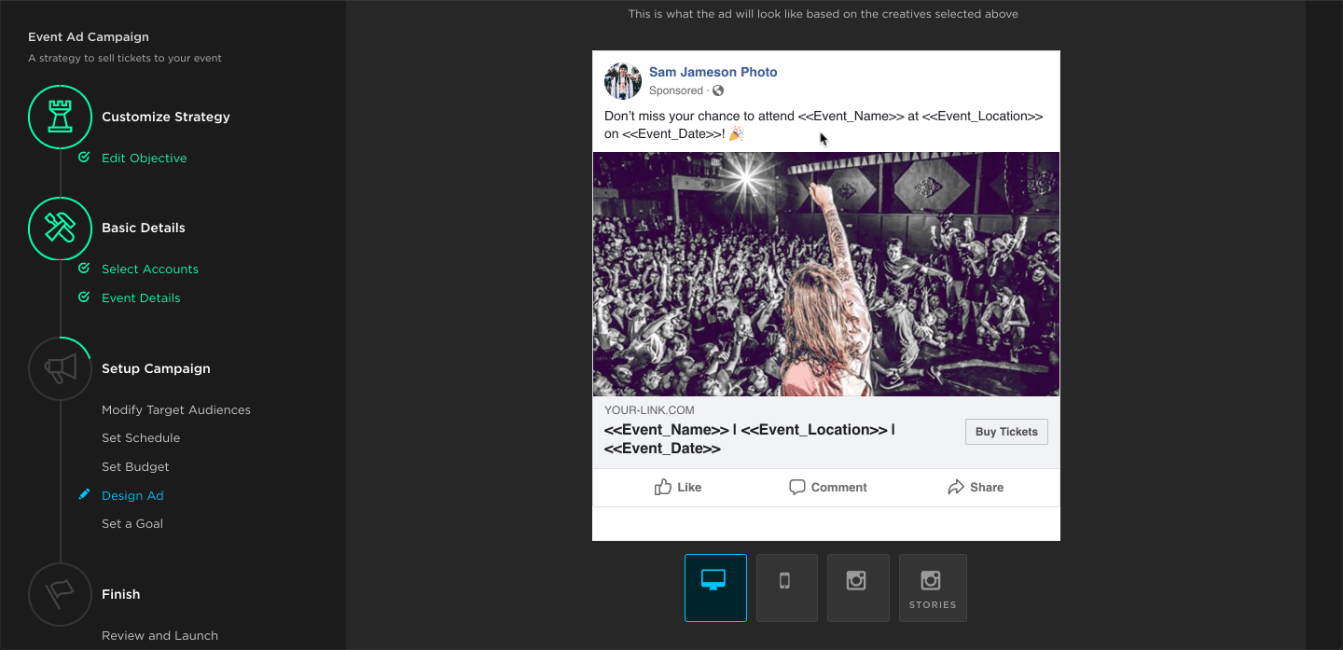Screen dimensions: 1343x650
Task: Go to Set Budget step
Action: click(135, 466)
